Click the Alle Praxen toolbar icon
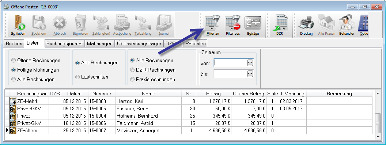Screen dimensions: 386x145 (326, 25)
